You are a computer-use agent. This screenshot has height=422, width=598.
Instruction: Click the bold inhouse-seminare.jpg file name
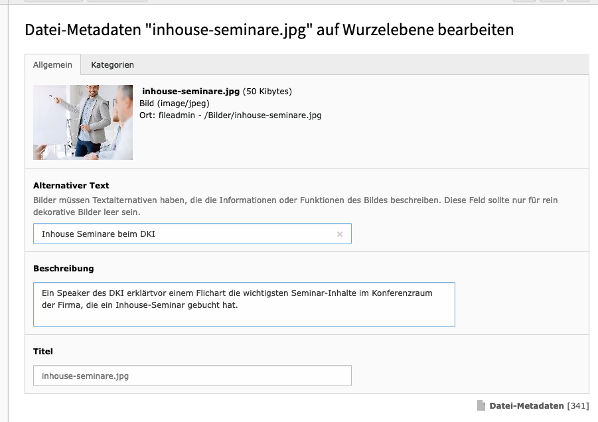(191, 92)
